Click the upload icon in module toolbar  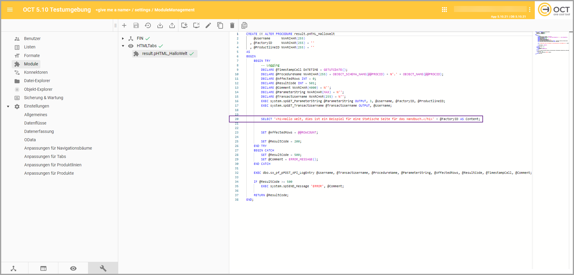click(x=172, y=25)
